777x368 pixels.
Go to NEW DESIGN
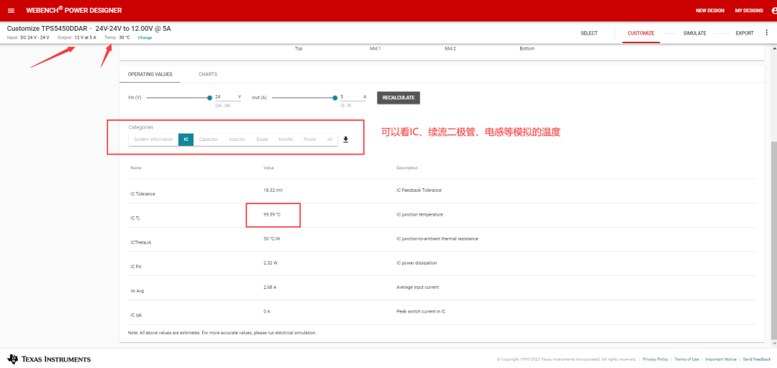tap(709, 10)
